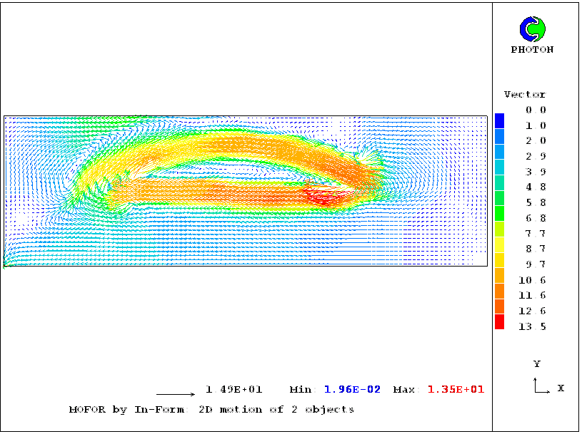
Task: Select the blue Min value 1.96E-02
Action: pos(352,390)
